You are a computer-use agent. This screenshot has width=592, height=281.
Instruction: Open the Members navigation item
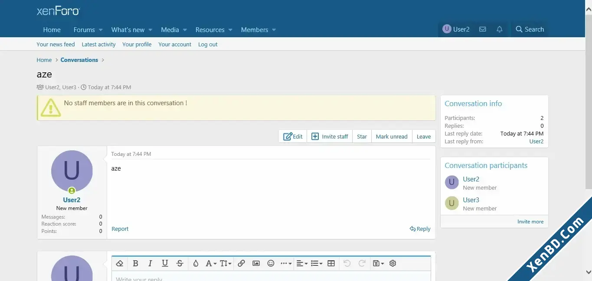coord(255,30)
